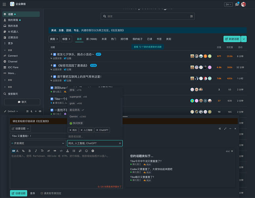Viewport: 255px width, 198px height.
Task: Open the 创建话题 action dropdown in composer
Action: pos(20,129)
